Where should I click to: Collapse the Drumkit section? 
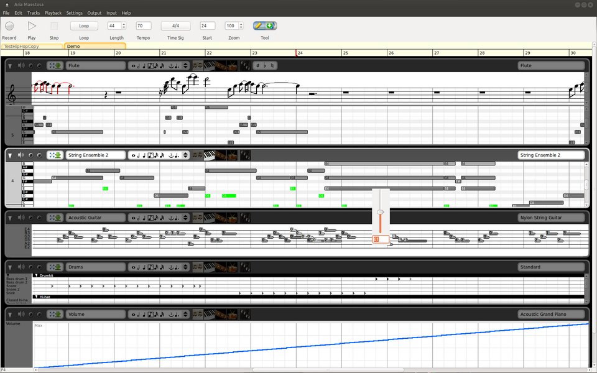click(37, 275)
